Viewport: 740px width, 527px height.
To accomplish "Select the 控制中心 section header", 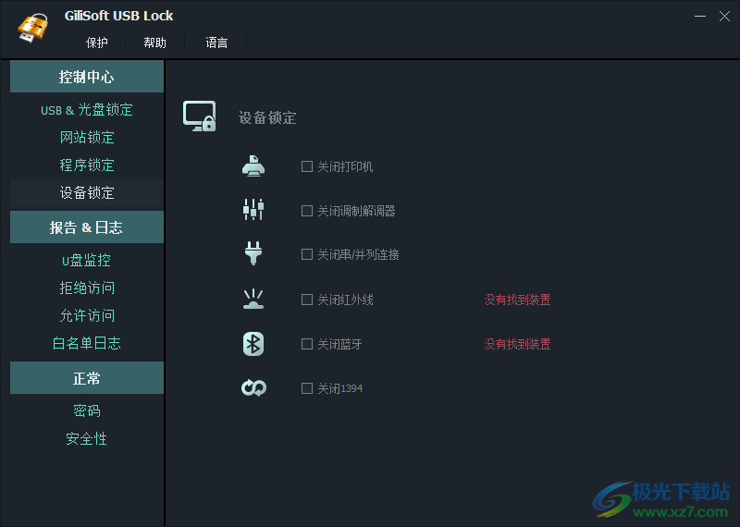I will tap(87, 77).
